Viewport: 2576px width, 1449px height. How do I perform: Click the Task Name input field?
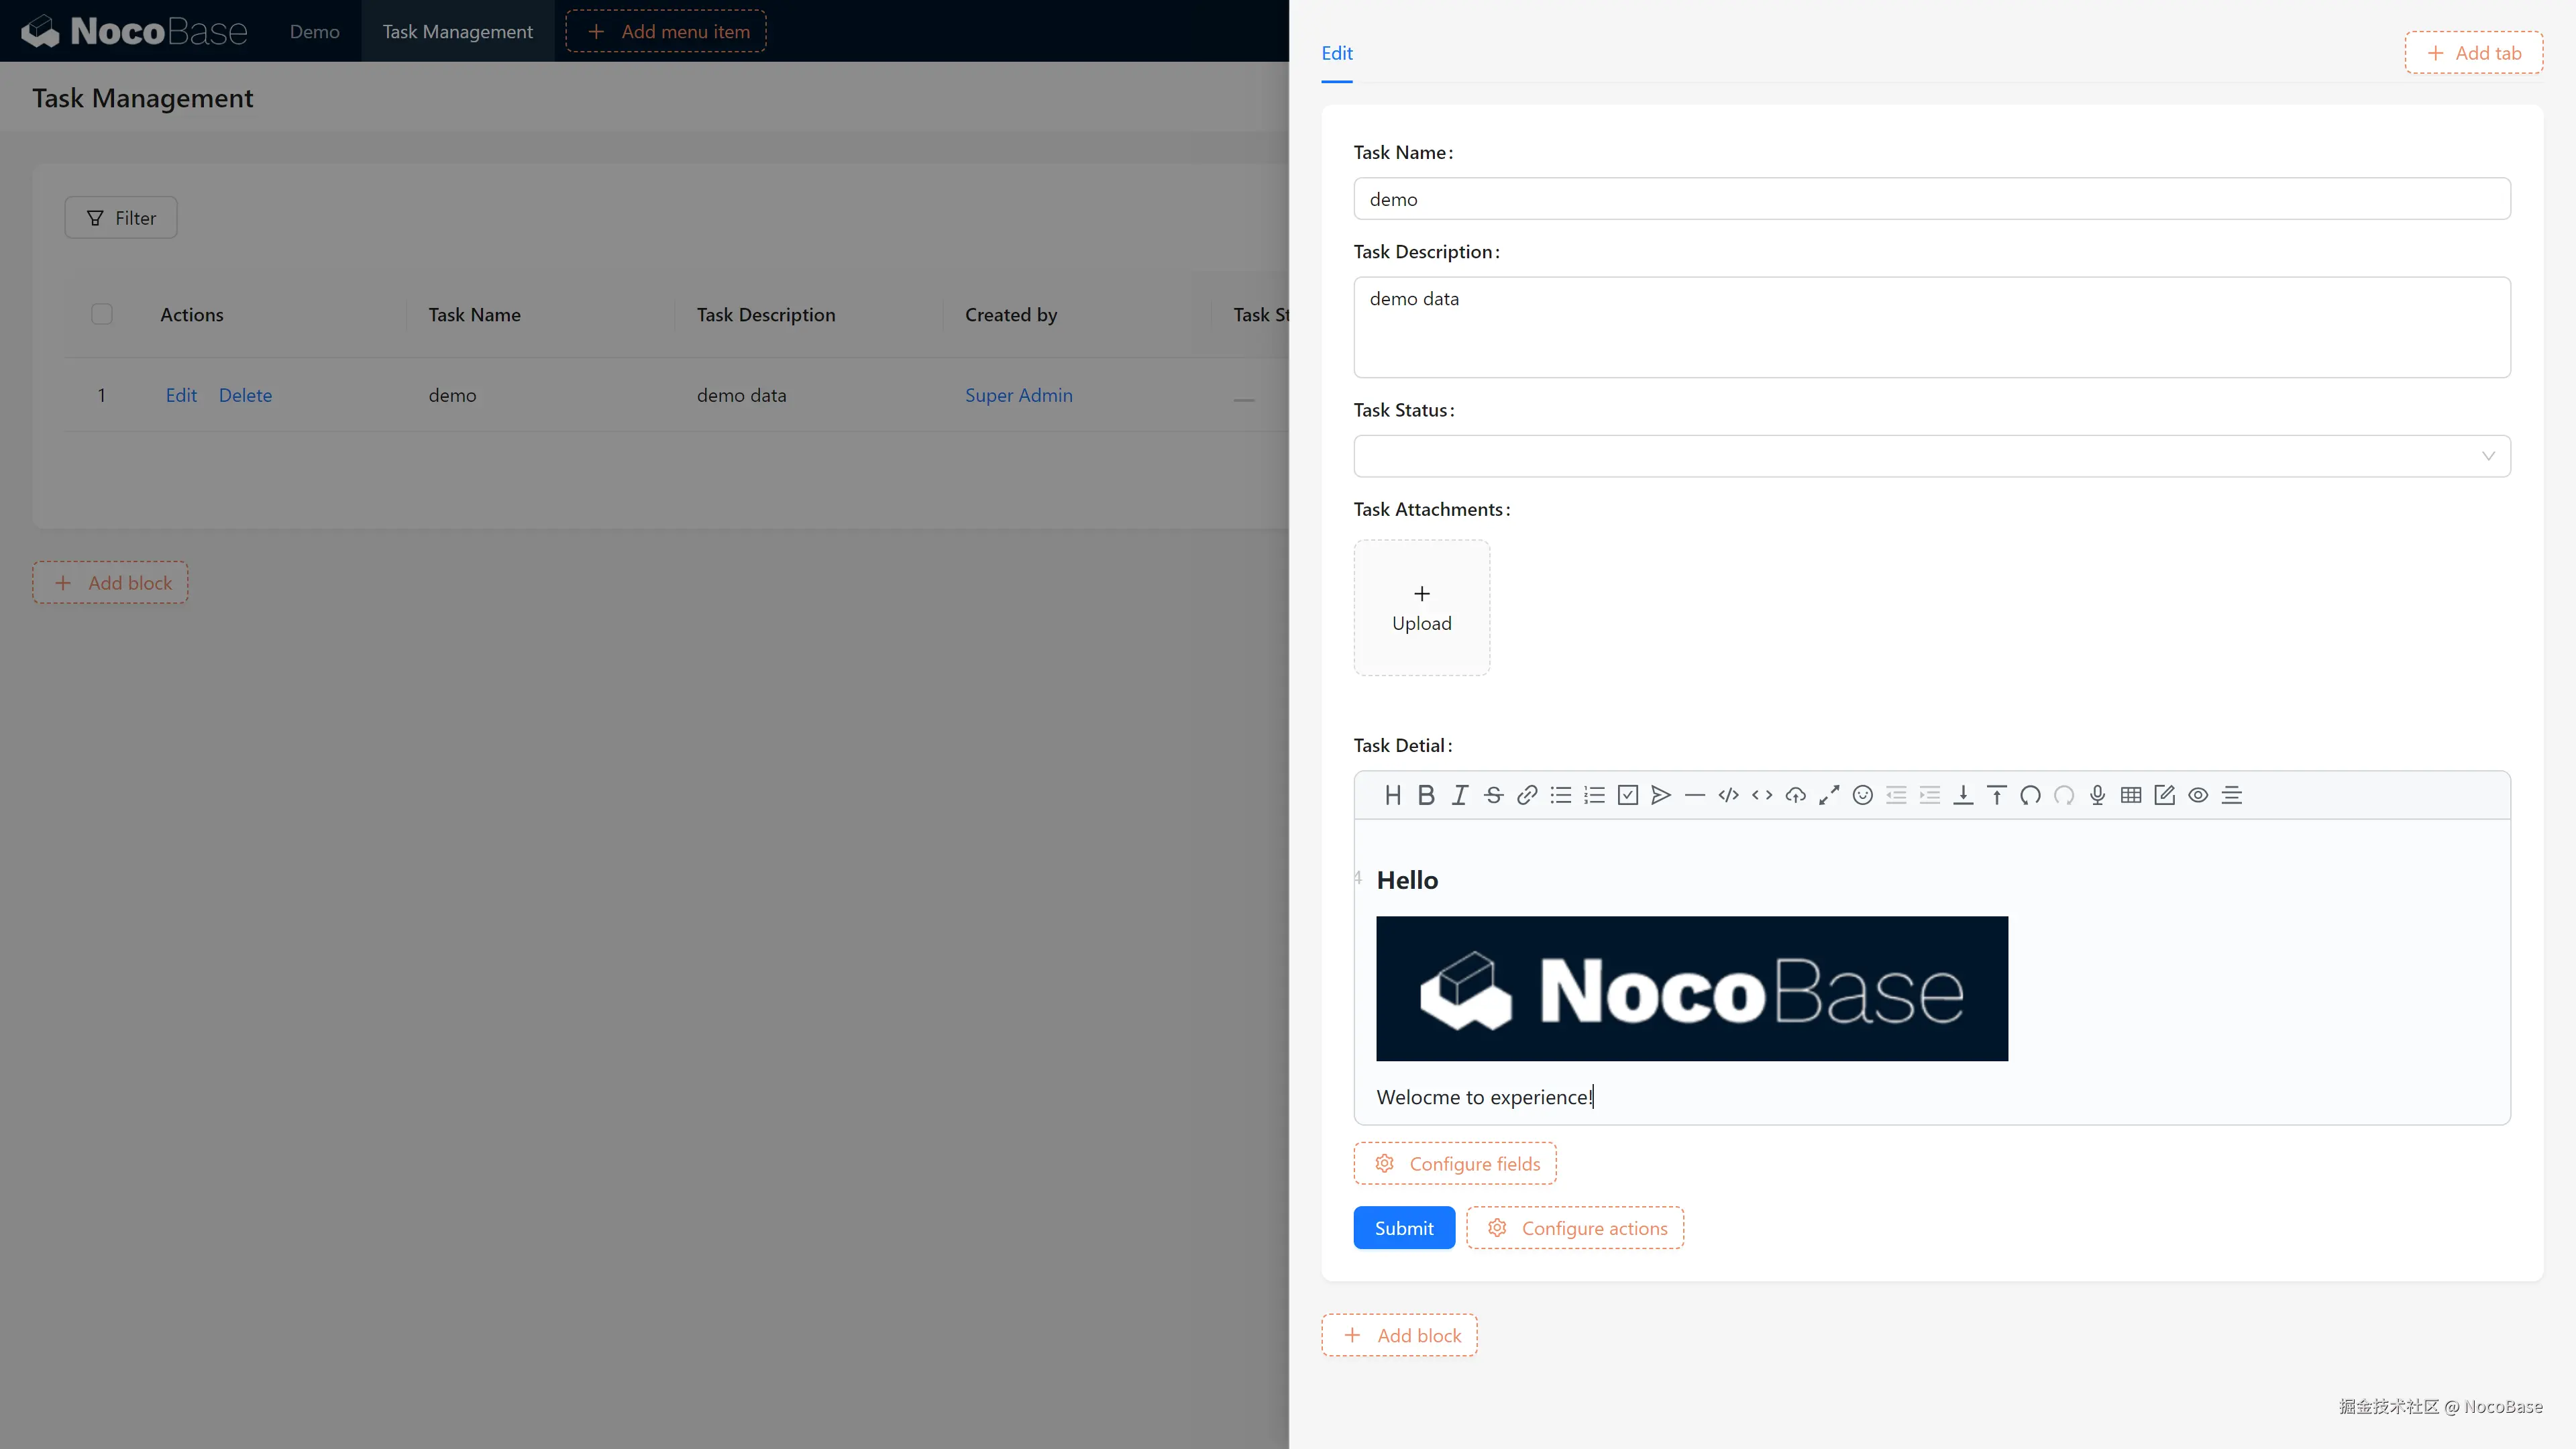coord(1931,199)
